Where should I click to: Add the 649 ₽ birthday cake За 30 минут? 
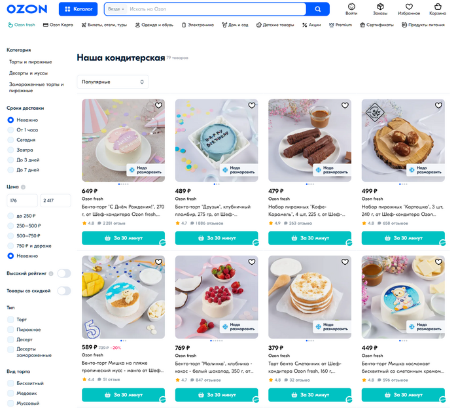[x=123, y=238]
